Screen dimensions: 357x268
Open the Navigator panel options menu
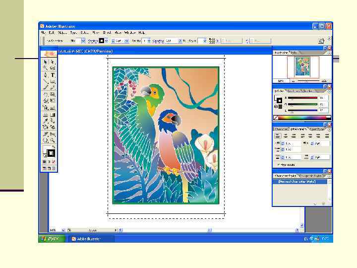click(x=329, y=53)
